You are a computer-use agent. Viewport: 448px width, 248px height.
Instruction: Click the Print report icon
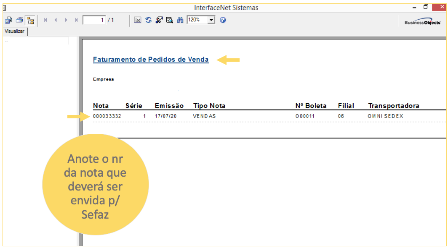coord(19,20)
